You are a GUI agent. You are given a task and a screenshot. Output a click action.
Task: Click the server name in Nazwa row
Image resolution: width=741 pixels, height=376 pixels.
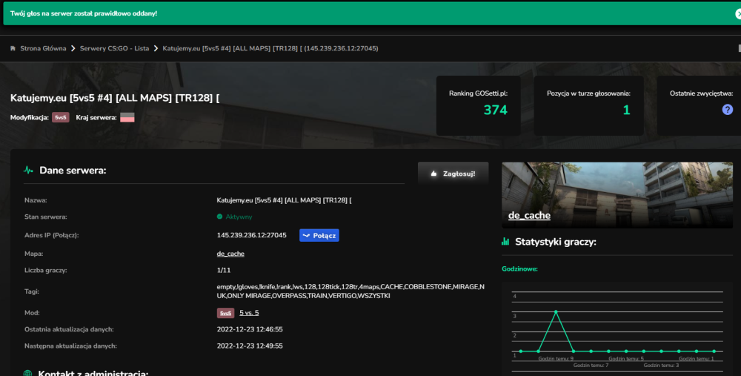pos(284,200)
